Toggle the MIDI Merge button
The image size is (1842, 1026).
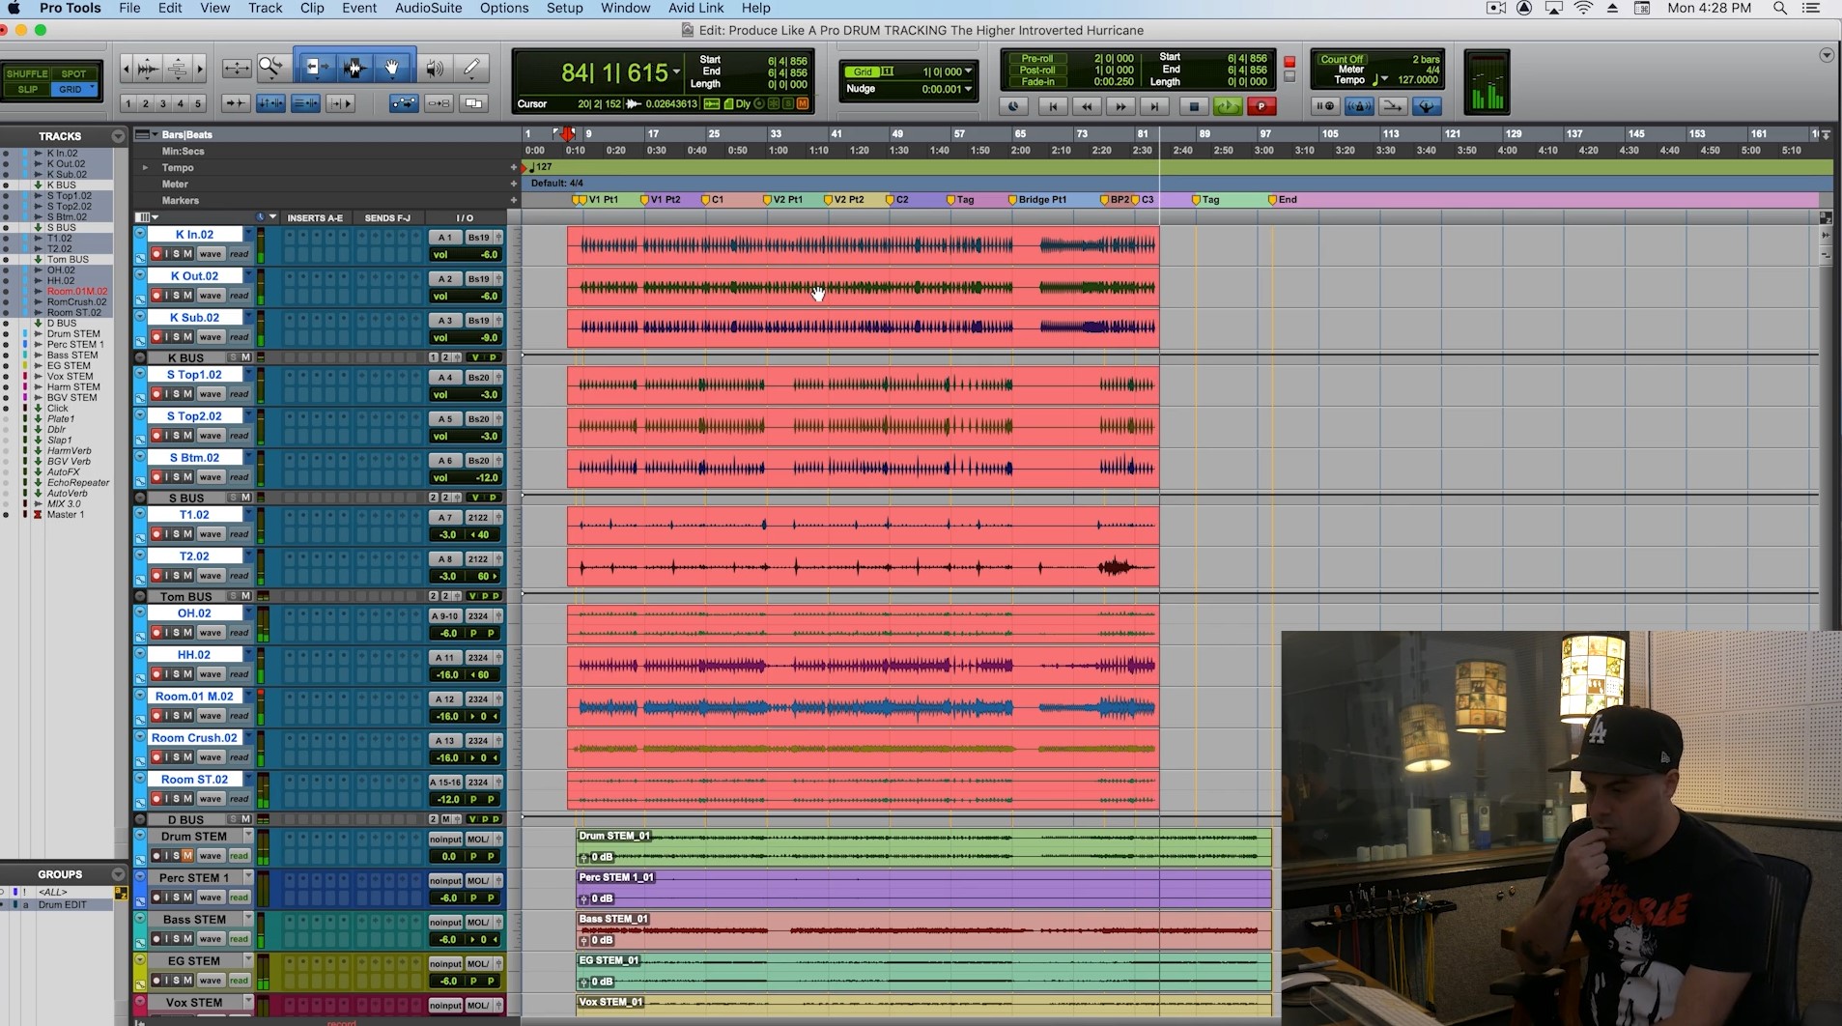tap(1393, 106)
